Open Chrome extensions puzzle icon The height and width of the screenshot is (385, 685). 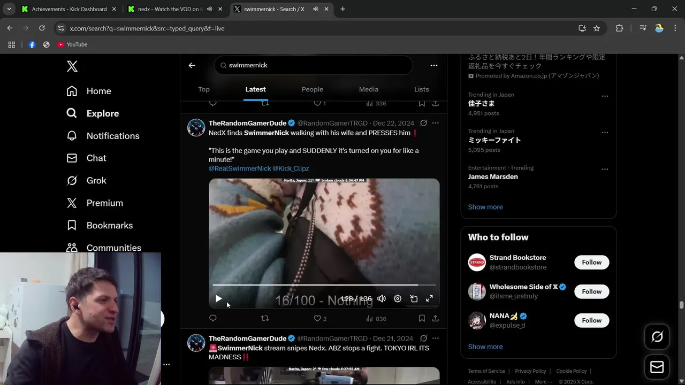tap(619, 28)
